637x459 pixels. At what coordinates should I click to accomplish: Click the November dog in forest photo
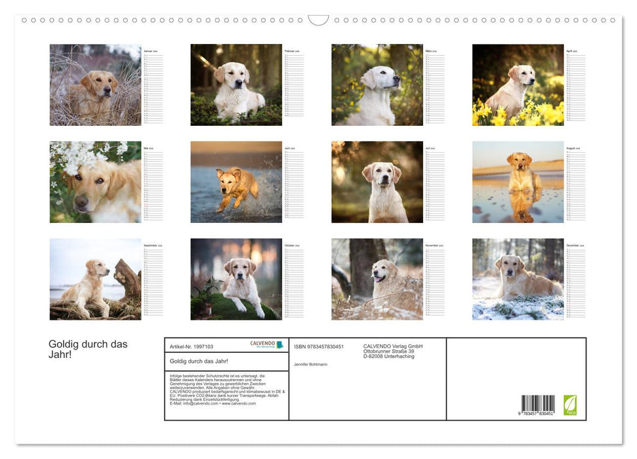(377, 279)
